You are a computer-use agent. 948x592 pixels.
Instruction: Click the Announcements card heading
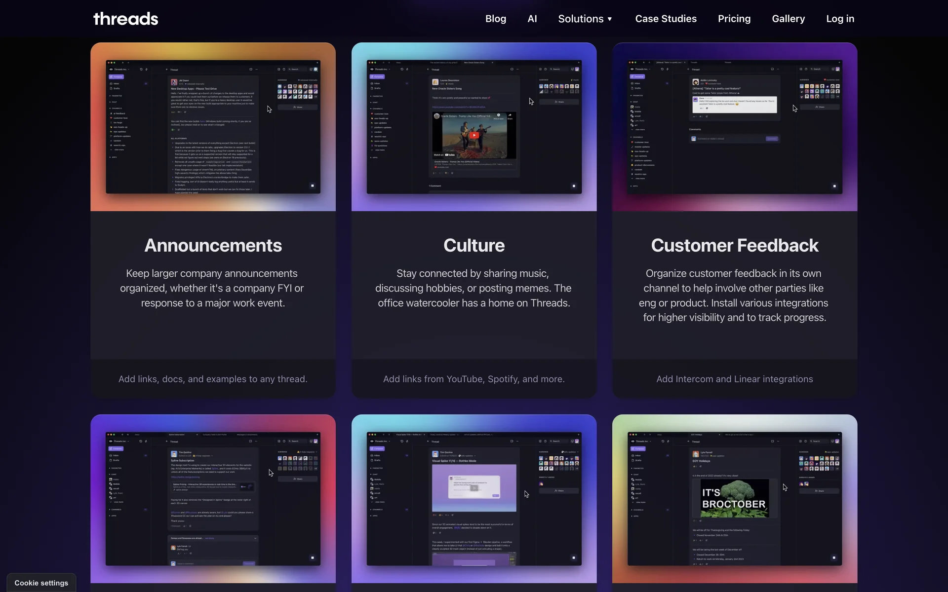pos(213,245)
